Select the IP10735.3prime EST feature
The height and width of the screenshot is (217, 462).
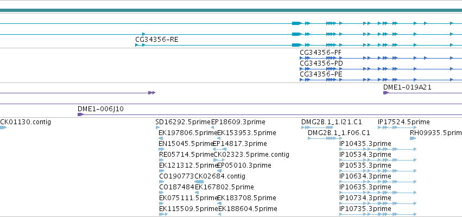(378, 214)
